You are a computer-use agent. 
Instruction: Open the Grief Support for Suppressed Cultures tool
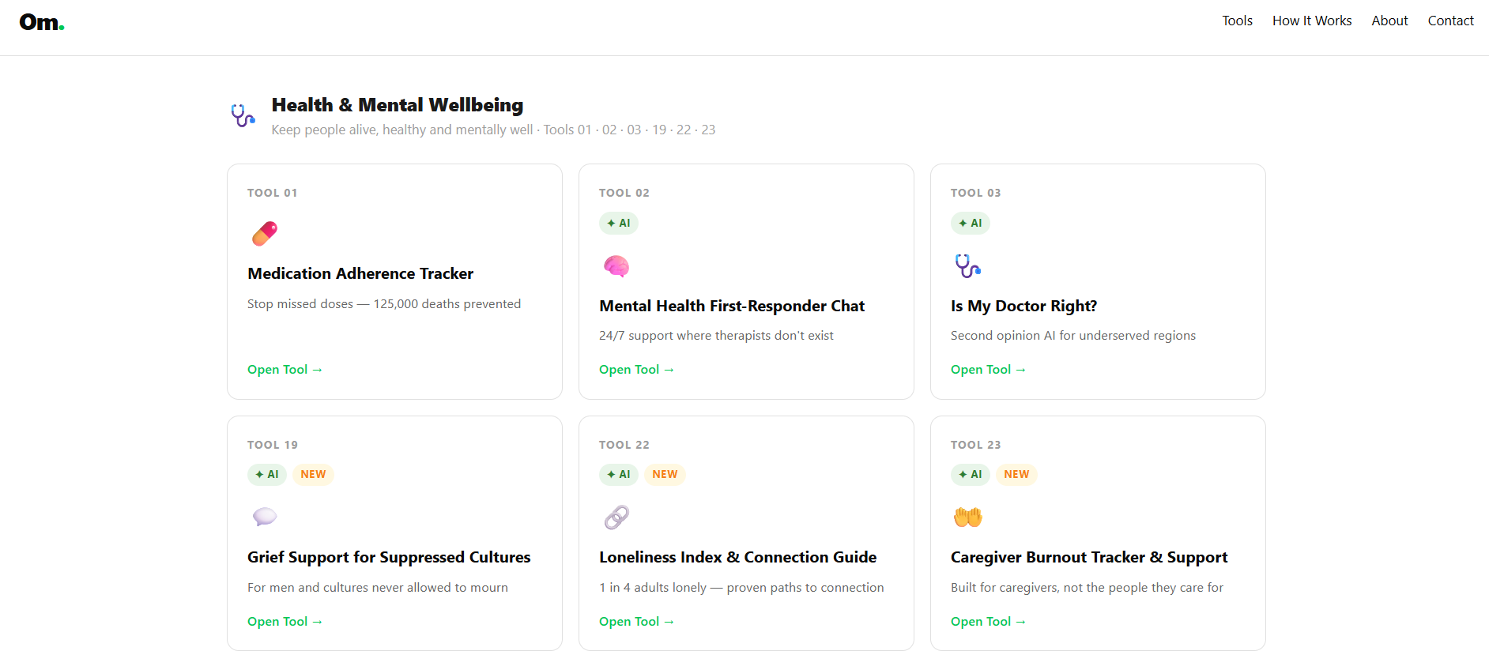coord(285,621)
